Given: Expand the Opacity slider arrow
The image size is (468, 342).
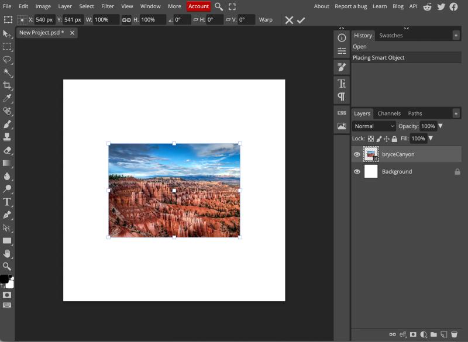Looking at the screenshot, I should (x=441, y=126).
